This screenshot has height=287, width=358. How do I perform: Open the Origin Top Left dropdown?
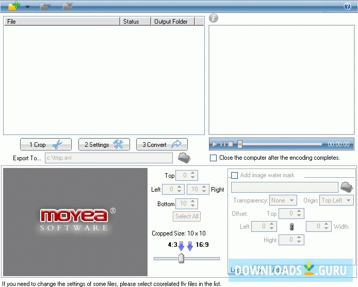[x=336, y=200]
